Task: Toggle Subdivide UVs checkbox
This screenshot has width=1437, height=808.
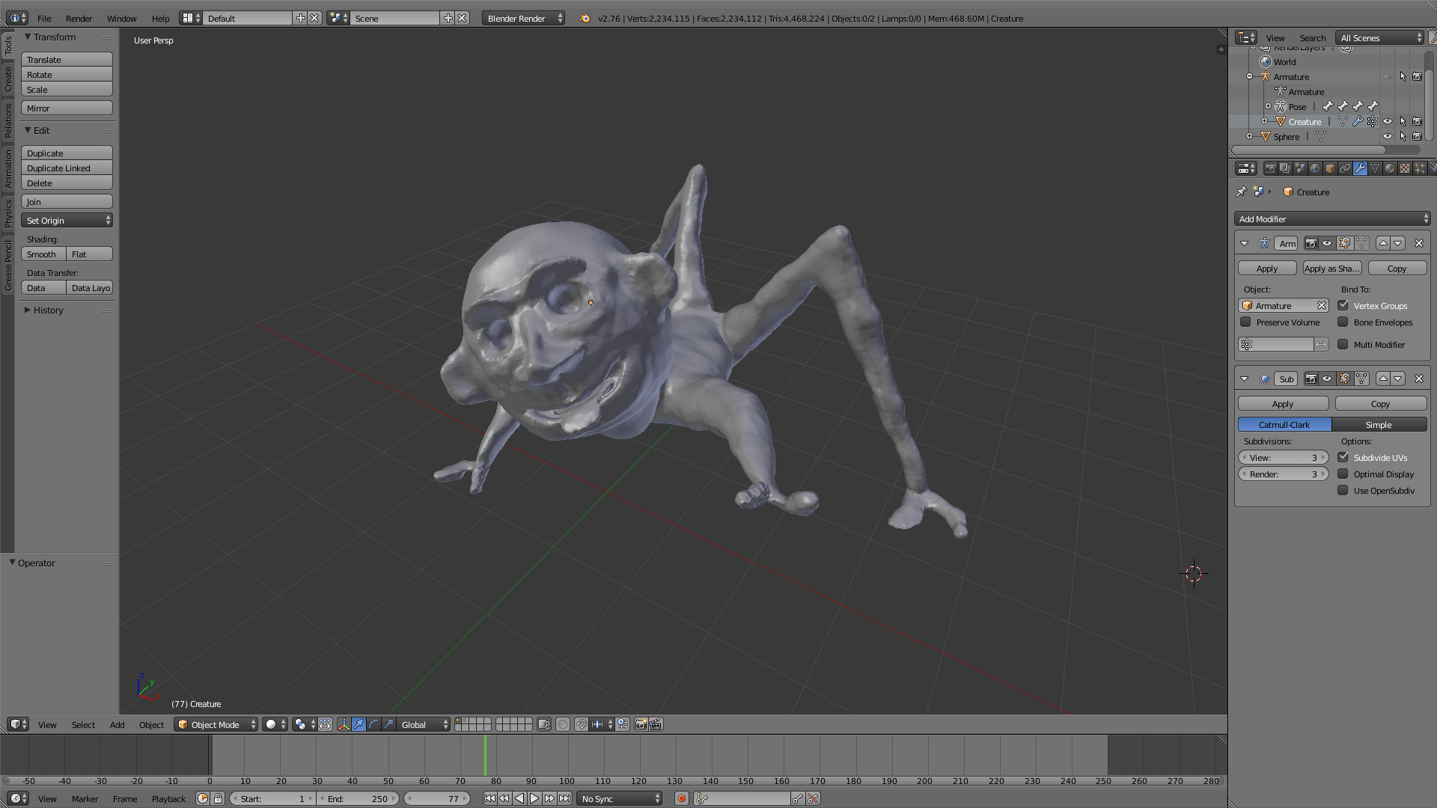Action: pyautogui.click(x=1343, y=457)
